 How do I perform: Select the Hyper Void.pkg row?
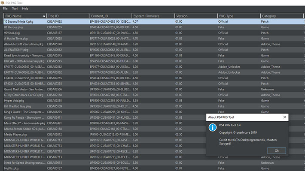tap(154, 101)
